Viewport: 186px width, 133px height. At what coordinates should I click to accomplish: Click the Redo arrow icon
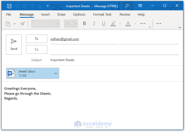25,6
